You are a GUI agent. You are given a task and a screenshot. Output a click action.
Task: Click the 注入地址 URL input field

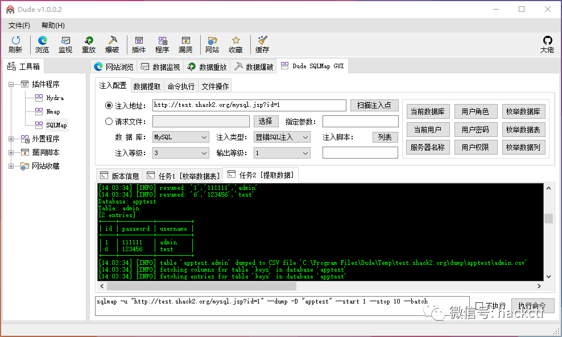point(249,105)
